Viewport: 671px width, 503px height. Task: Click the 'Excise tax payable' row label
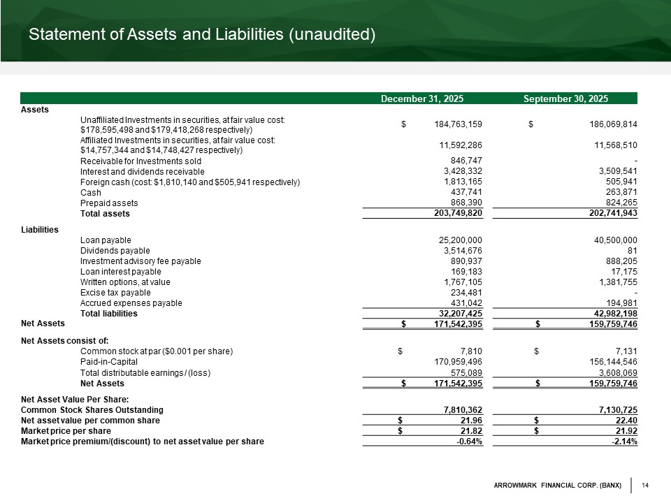click(x=115, y=292)
